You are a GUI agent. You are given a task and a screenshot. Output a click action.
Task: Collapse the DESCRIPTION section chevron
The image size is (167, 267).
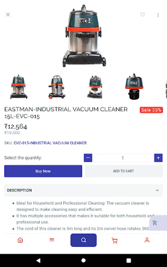pyautogui.click(x=157, y=190)
